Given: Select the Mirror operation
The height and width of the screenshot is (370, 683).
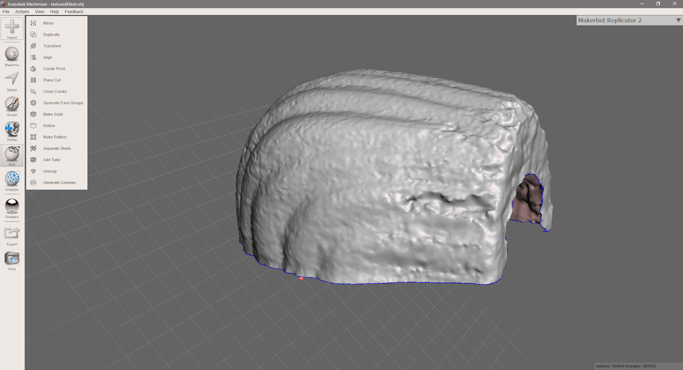Looking at the screenshot, I should click(x=48, y=23).
